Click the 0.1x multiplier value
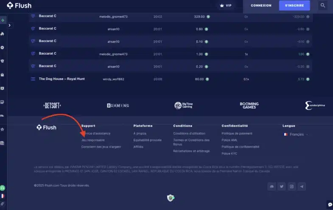This screenshot has height=210, width=333. 246,79
